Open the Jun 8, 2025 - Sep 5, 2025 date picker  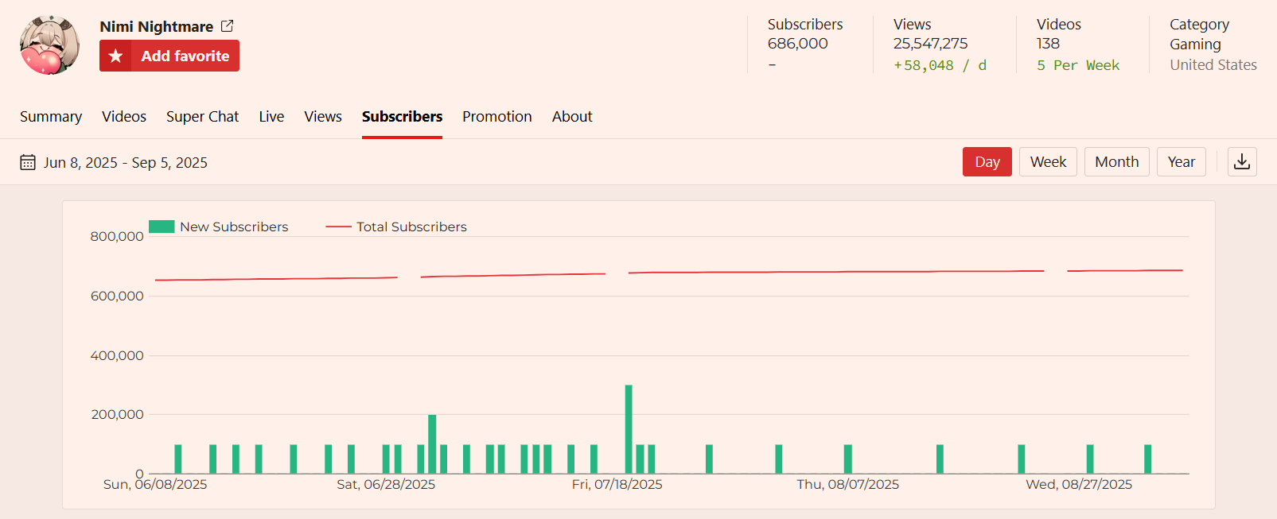pos(114,162)
